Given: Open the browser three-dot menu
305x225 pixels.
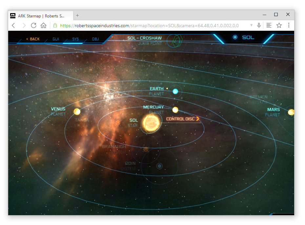Looking at the screenshot, I should [x=289, y=25].
